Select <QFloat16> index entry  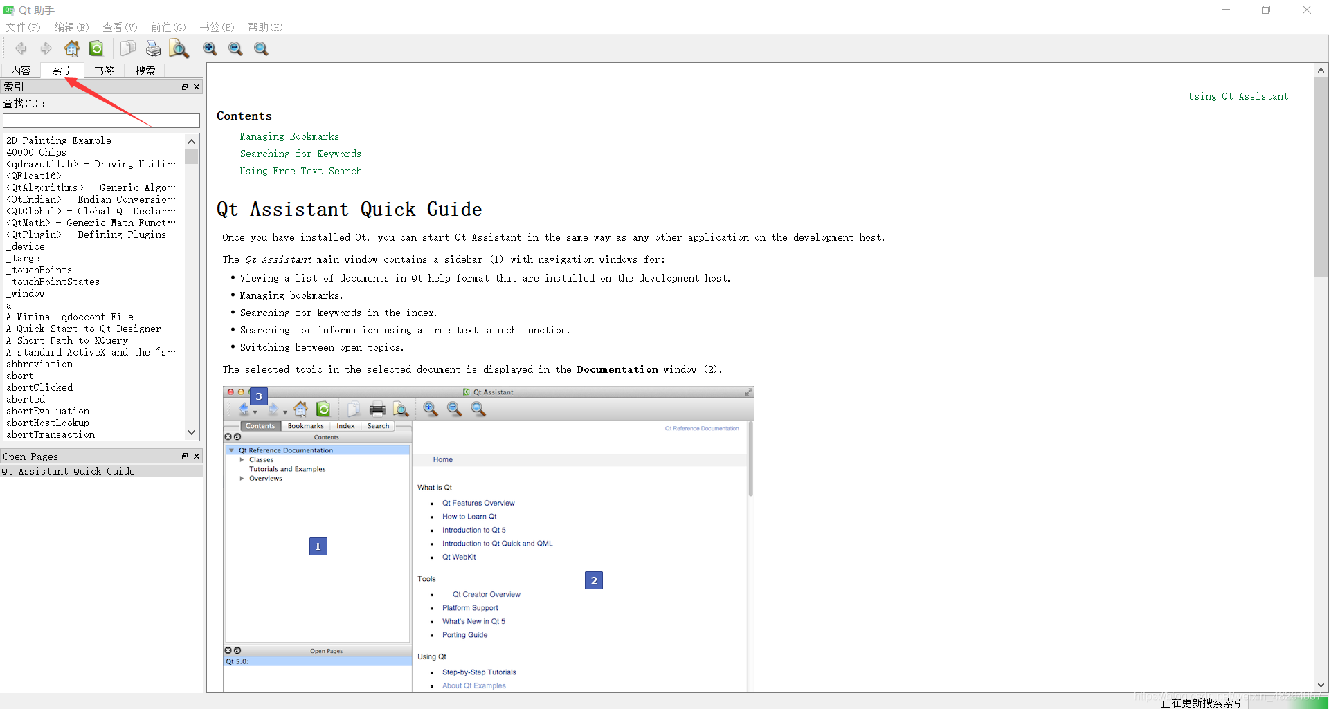[x=34, y=176]
